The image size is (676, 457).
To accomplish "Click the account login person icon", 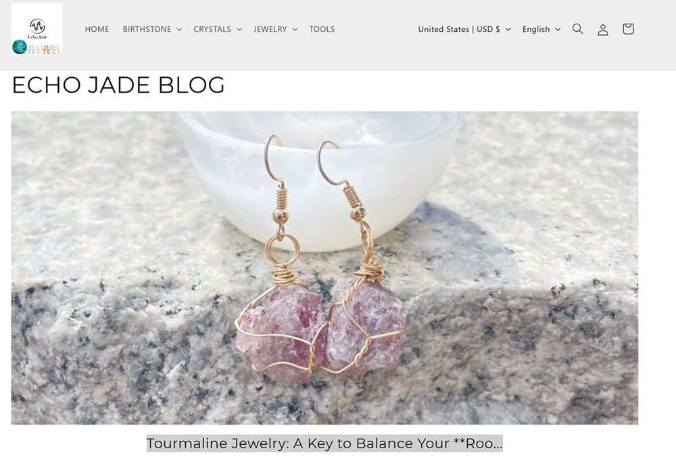I will [603, 29].
